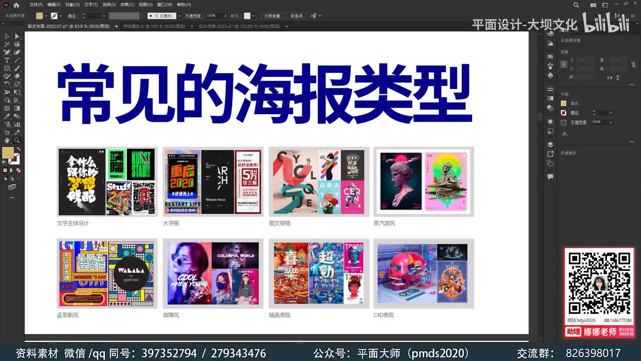Close the 版式布局-2022.07.ai tab
This screenshot has width=641, height=361.
click(x=116, y=26)
